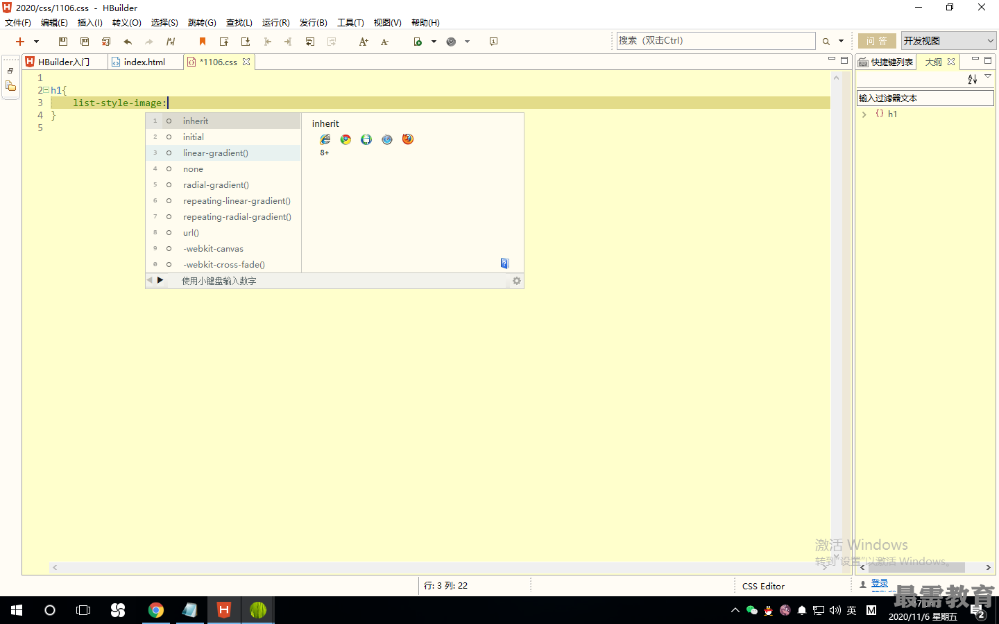The image size is (999, 624).
Task: Click the browser preview globe icon
Action: coord(451,42)
